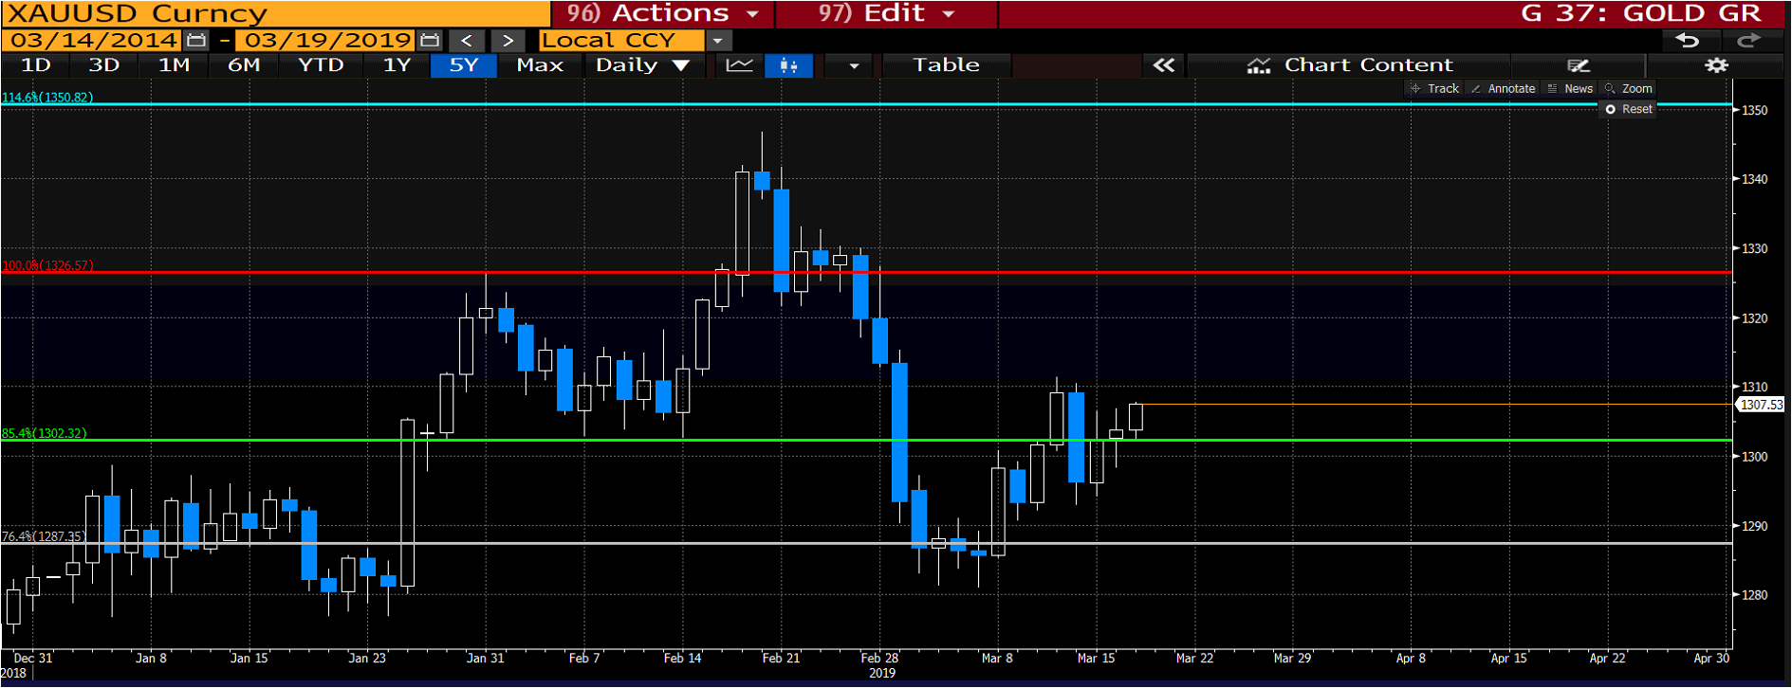Switch to candlestick chart view

coord(788,65)
